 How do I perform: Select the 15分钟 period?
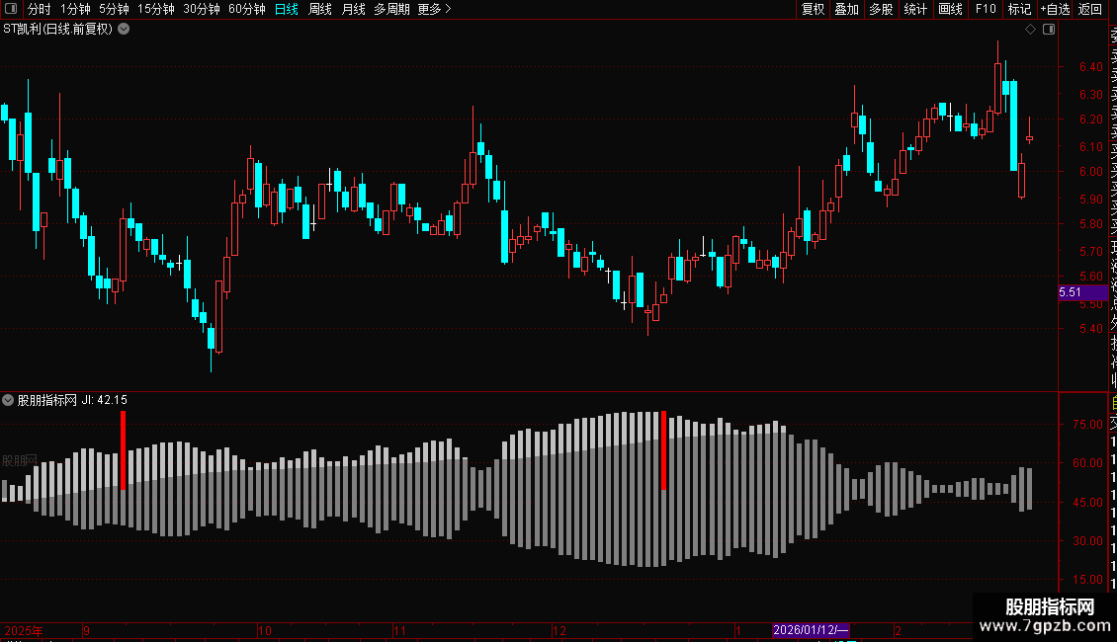coord(155,9)
